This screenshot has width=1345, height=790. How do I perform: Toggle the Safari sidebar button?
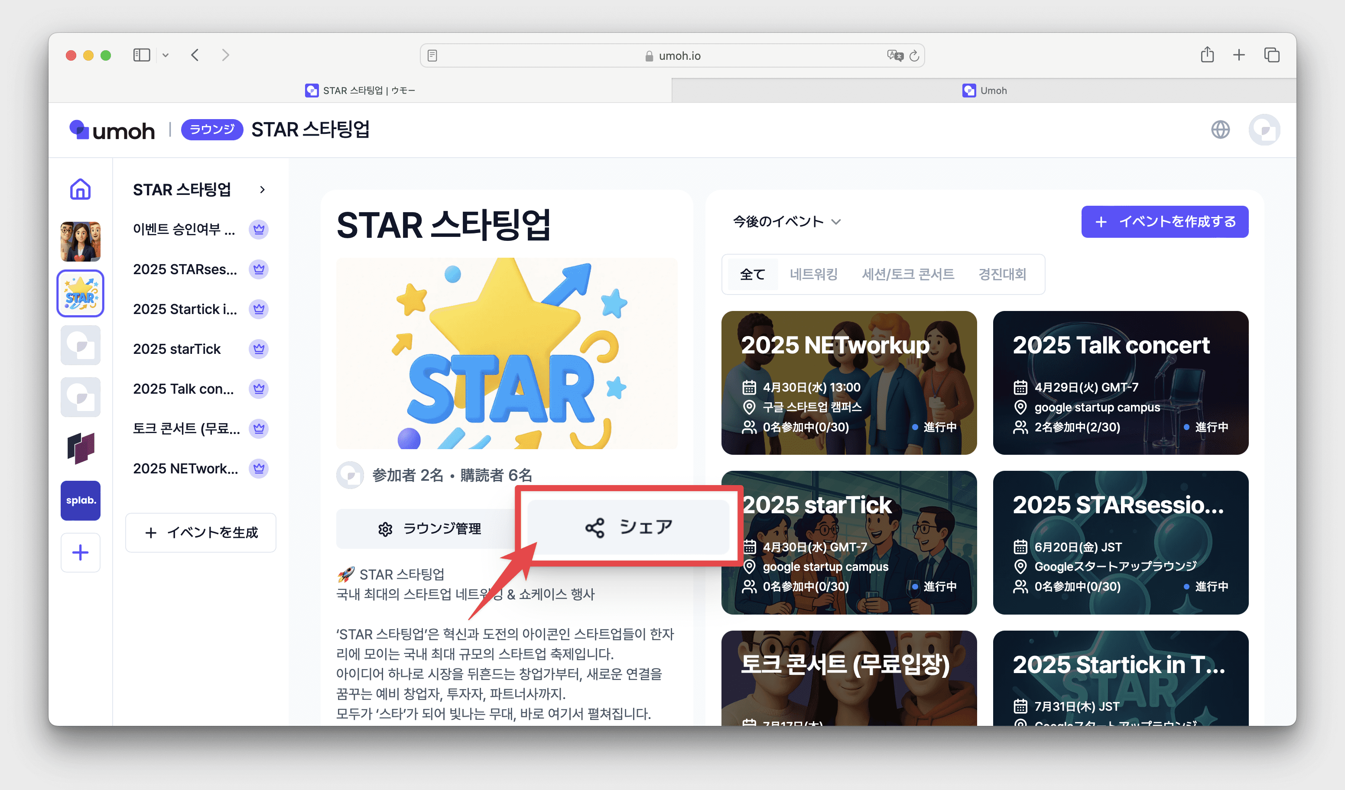141,55
